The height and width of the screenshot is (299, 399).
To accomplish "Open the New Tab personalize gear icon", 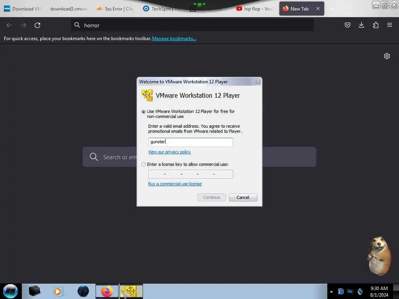I will click(387, 56).
